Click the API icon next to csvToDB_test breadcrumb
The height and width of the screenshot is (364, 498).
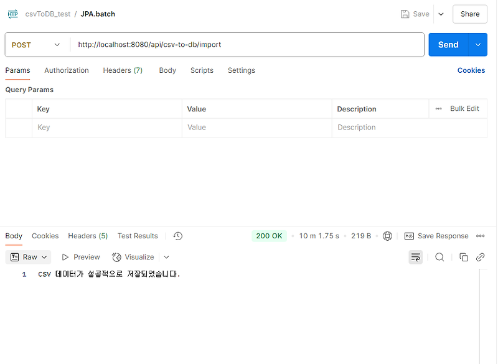coord(12,14)
